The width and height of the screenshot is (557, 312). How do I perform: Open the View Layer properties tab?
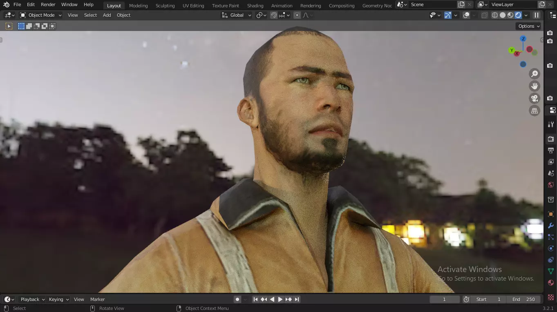click(x=551, y=162)
